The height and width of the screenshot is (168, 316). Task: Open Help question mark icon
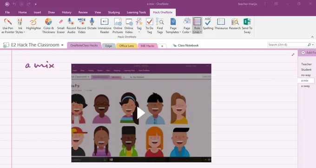265,4
